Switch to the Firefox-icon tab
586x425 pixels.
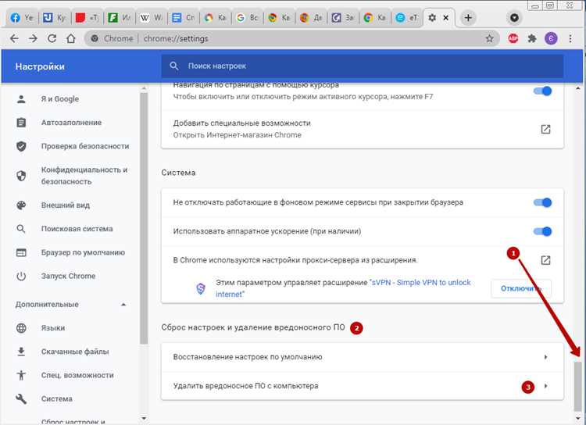tap(311, 17)
